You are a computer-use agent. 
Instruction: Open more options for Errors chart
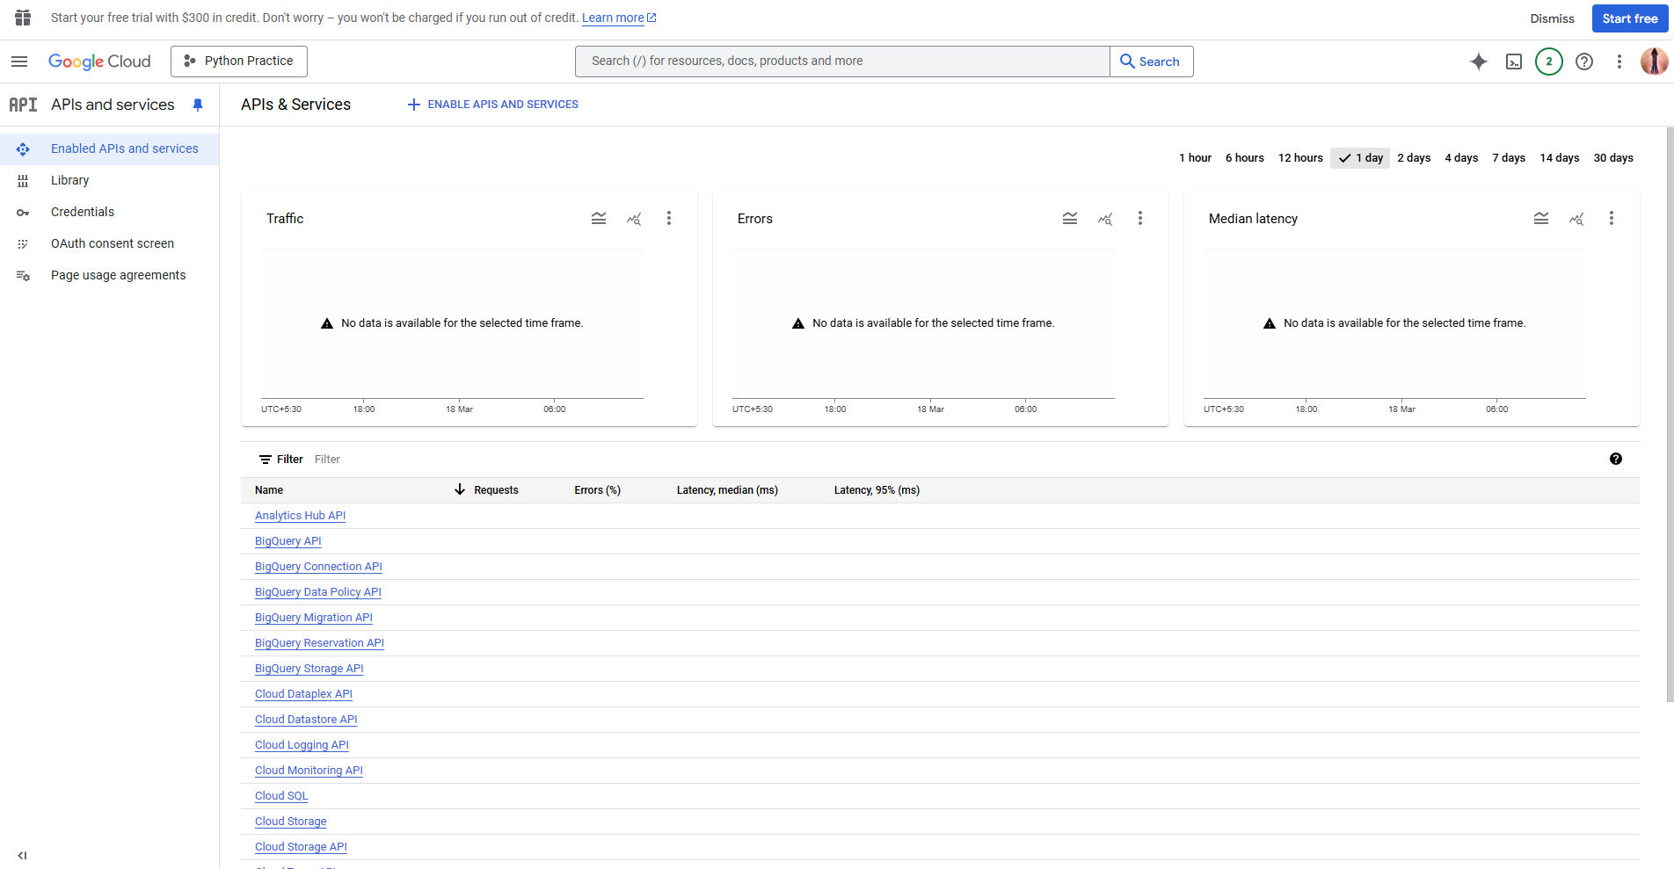click(1140, 218)
